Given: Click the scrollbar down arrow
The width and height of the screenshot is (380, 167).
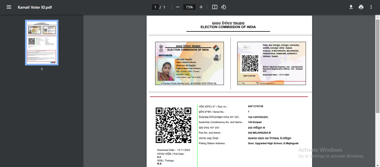Looking at the screenshot, I should [378, 165].
